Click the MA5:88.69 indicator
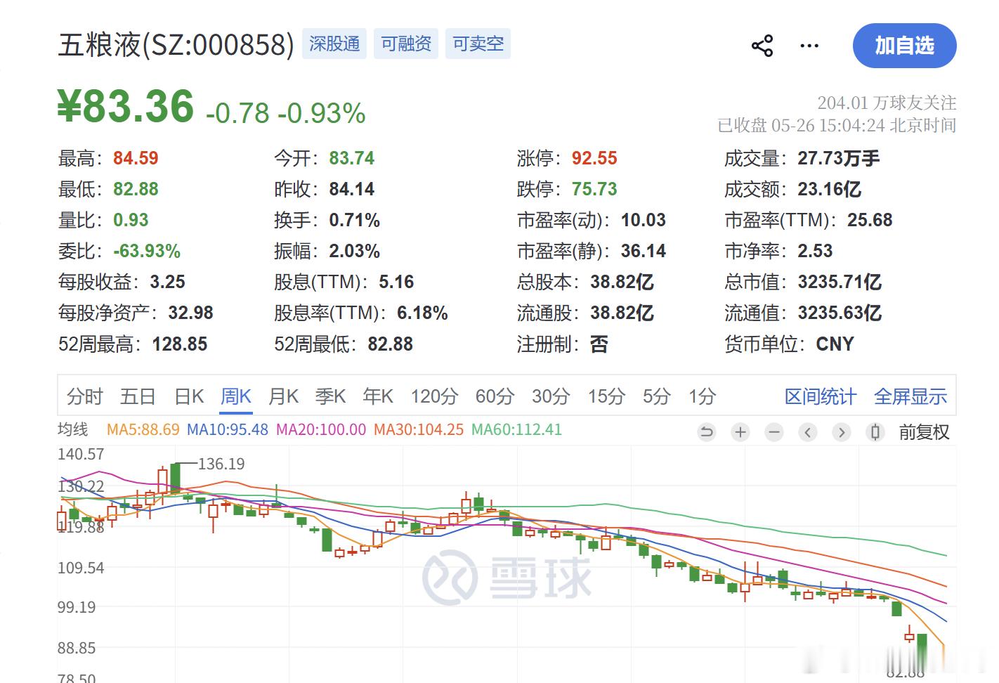Image resolution: width=999 pixels, height=683 pixels. [143, 429]
